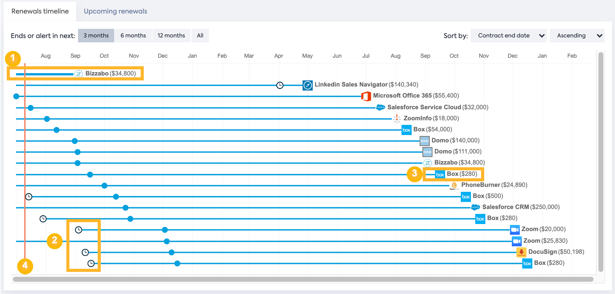Filter renewals to next 3 months
615x294 pixels.
point(96,36)
